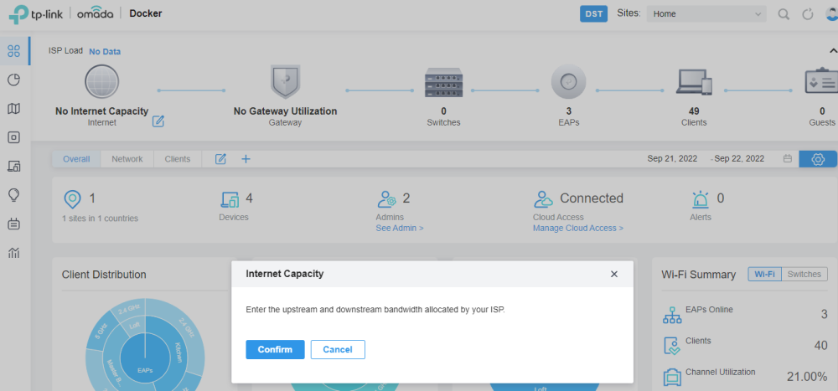Click the Devices summary icon

click(230, 199)
